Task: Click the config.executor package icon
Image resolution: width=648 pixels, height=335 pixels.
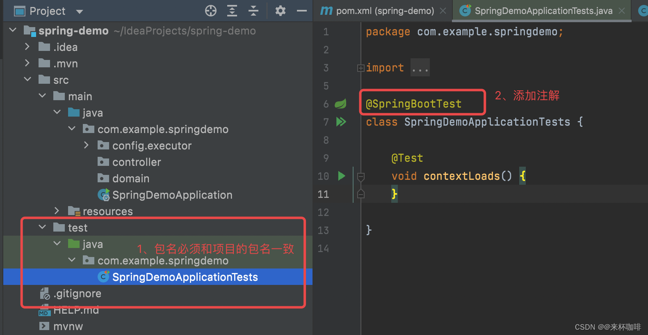Action: (x=103, y=145)
